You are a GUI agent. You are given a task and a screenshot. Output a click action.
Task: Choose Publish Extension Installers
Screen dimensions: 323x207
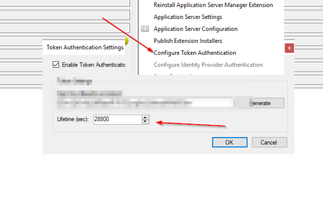(188, 41)
